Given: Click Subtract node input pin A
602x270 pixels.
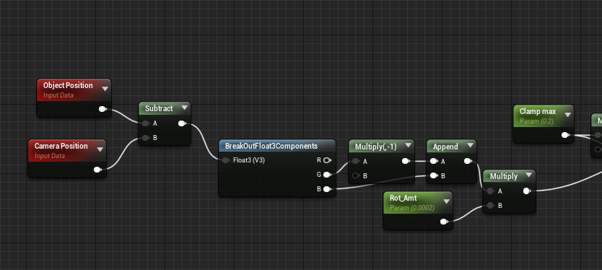Looking at the screenshot, I should click(145, 123).
